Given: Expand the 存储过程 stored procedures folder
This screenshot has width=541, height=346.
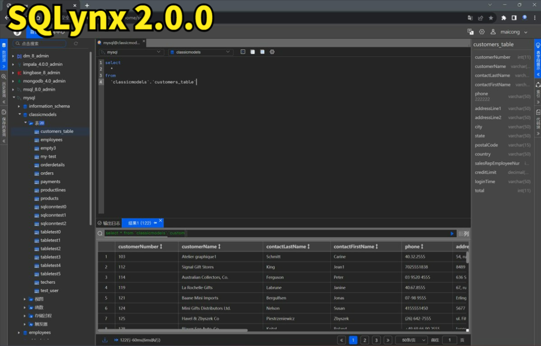Looking at the screenshot, I should pos(25,315).
